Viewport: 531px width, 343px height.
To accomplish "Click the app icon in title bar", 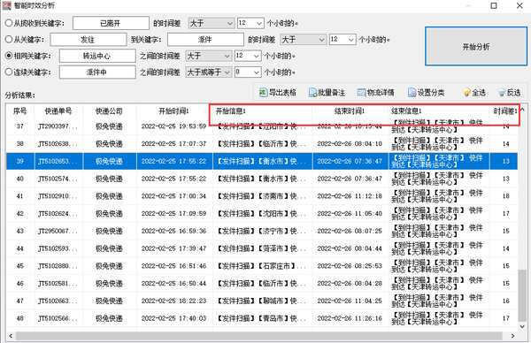I will click(7, 5).
